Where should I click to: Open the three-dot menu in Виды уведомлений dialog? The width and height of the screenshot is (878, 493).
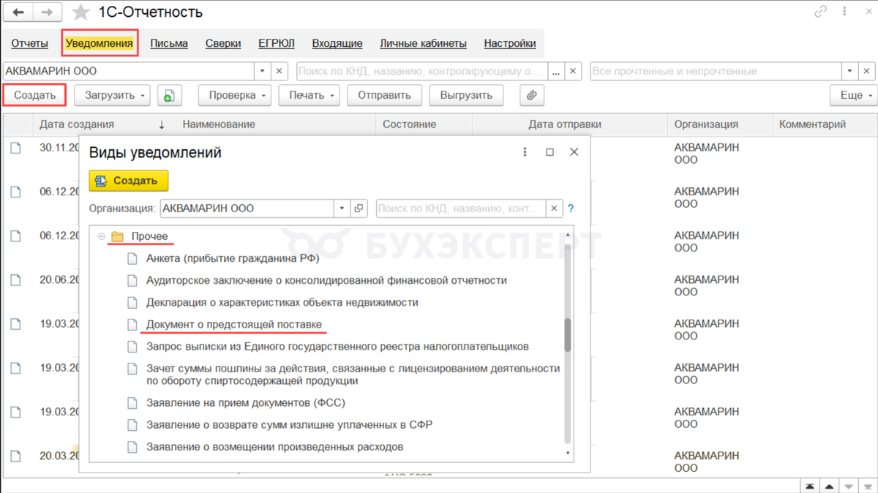click(x=525, y=152)
